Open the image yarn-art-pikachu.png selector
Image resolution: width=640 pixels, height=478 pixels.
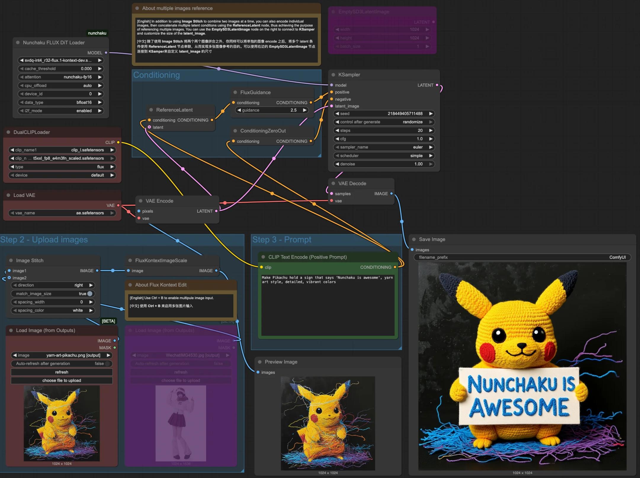click(62, 355)
